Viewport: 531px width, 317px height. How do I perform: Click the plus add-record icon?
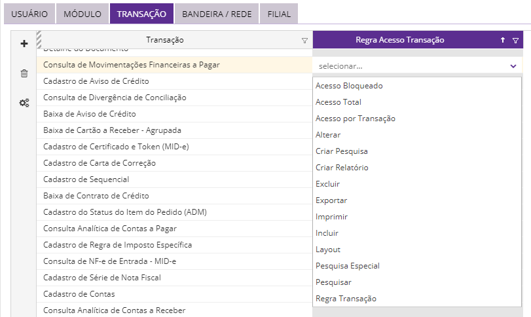pos(24,44)
